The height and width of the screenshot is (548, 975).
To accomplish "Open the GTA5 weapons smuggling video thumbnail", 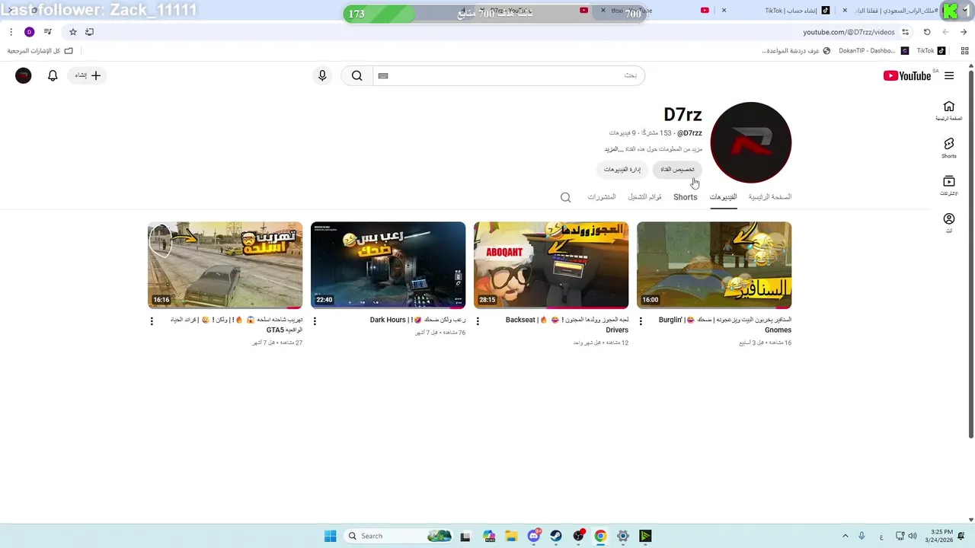I will click(225, 265).
